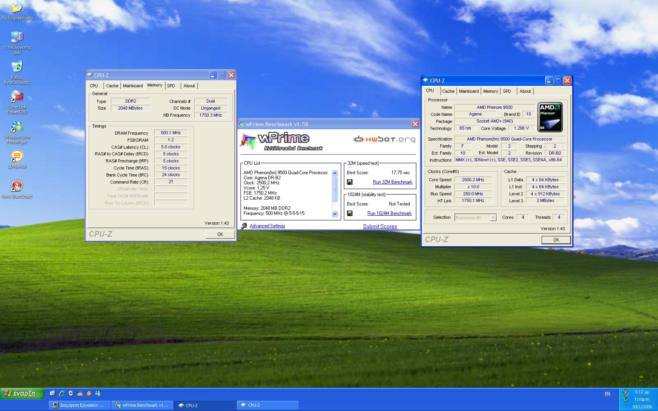
Task: Switch to the wPrime Benchmark taskbar button
Action: pos(143,405)
